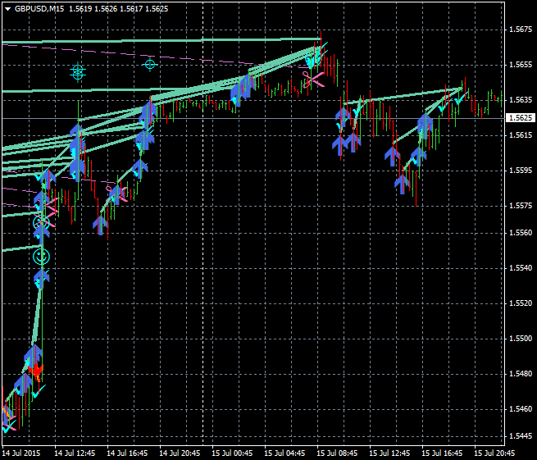Click the 1.5655 price scale label
The image size is (537, 460).
521,65
